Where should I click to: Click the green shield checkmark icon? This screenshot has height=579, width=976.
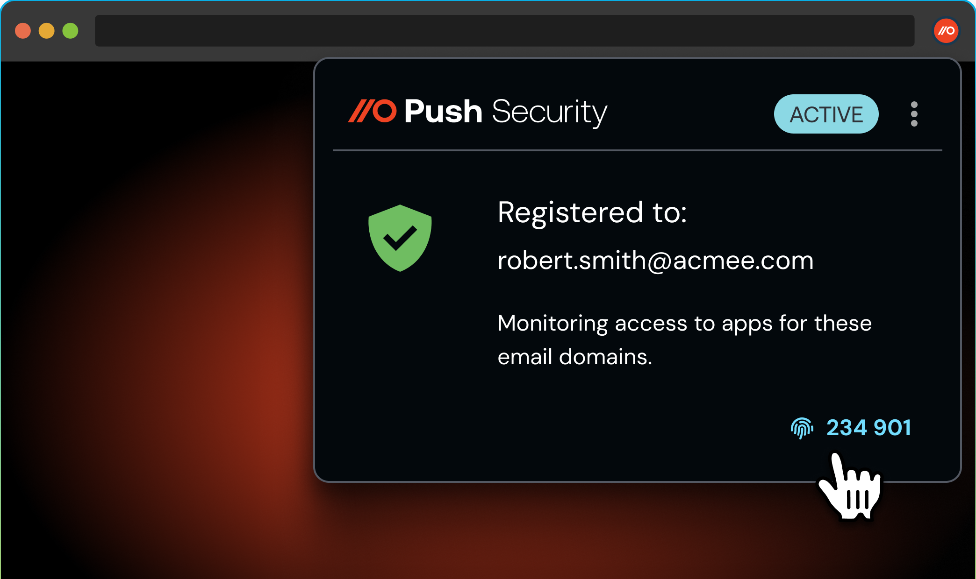click(400, 238)
